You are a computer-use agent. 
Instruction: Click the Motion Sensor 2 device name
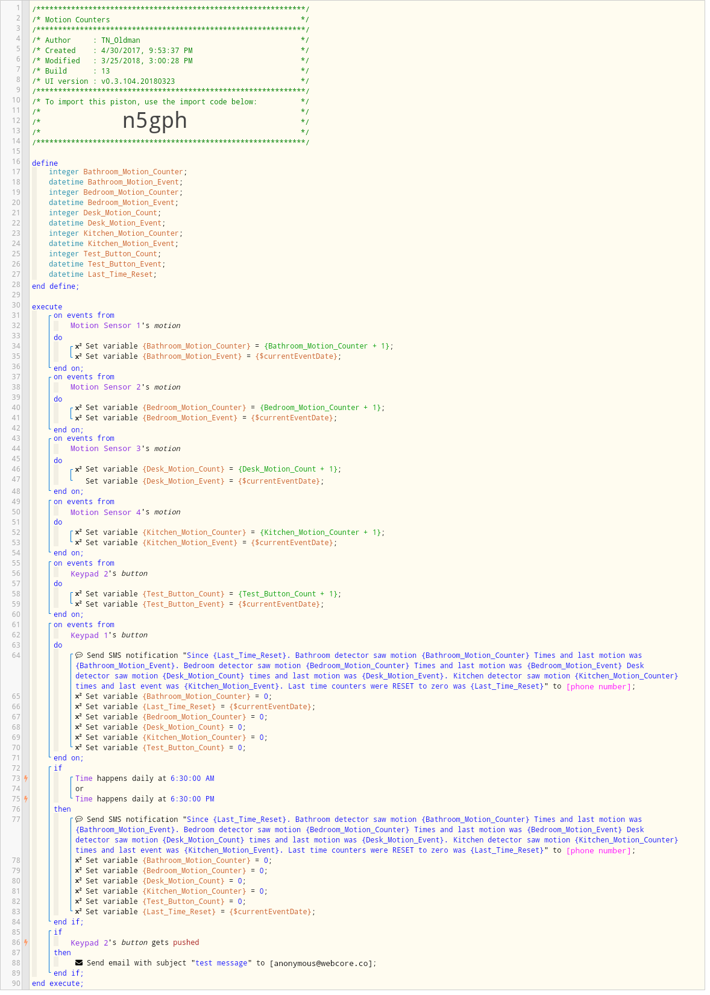pyautogui.click(x=105, y=387)
